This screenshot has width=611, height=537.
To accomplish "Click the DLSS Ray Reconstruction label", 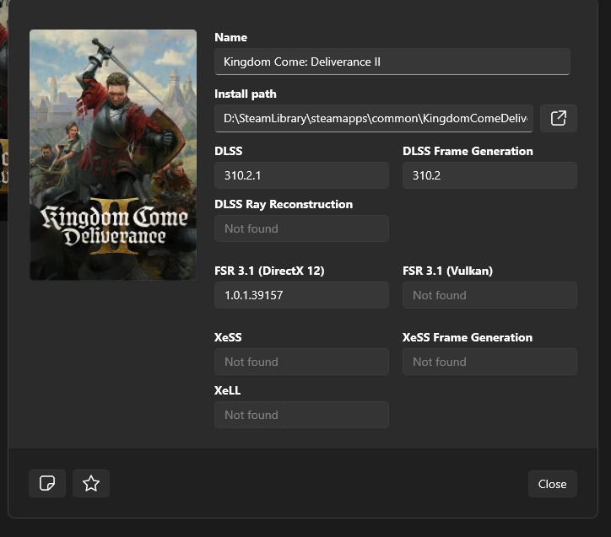I will click(284, 204).
